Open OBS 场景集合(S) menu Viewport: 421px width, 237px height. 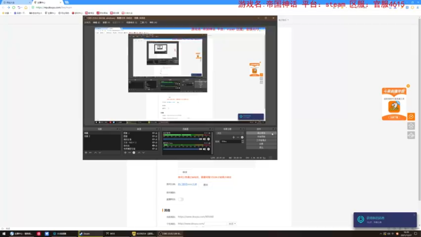coord(132,23)
